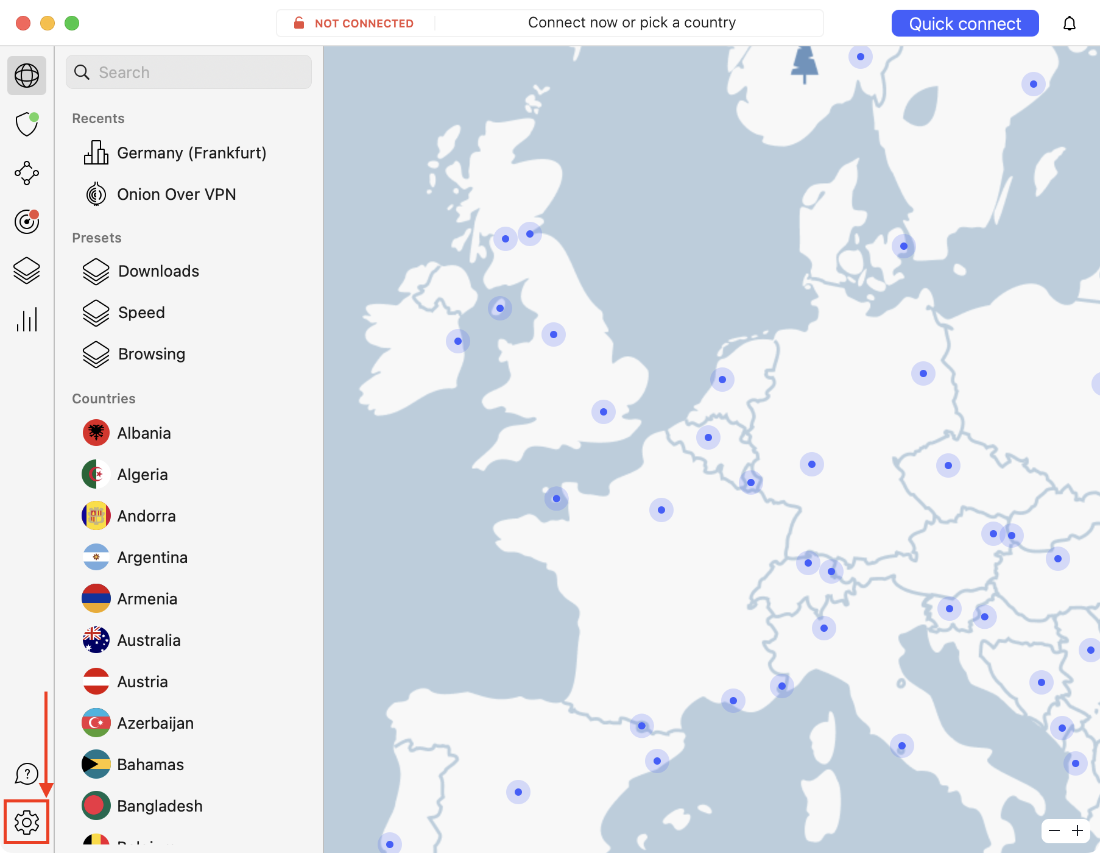1100x853 pixels.
Task: Select Onion Over VPN from Recents
Action: [176, 194]
